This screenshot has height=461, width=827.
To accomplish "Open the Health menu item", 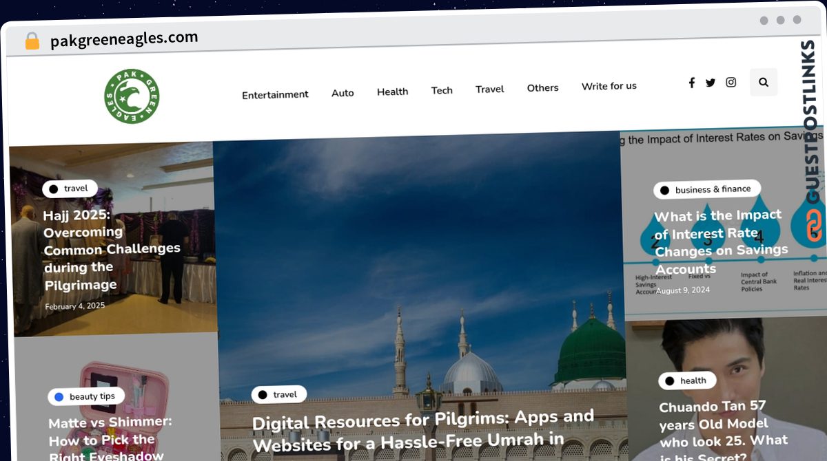I will tap(393, 92).
